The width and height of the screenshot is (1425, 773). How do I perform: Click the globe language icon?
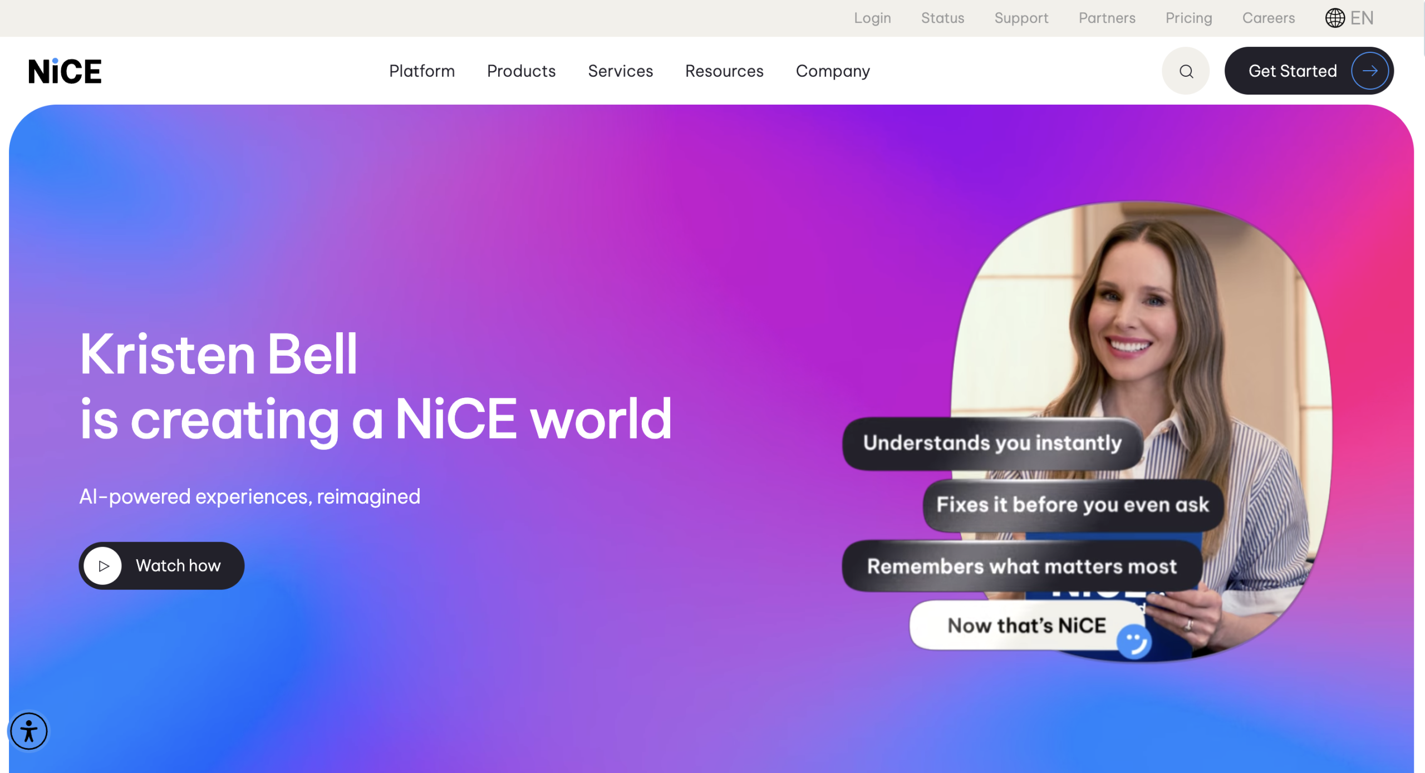click(x=1335, y=18)
